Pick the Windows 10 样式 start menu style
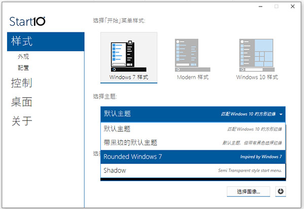The height and width of the screenshot is (209, 304). [257, 59]
